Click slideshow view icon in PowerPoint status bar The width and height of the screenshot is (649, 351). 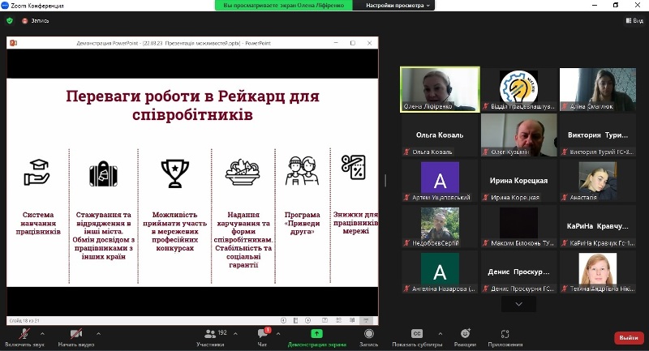pyautogui.click(x=366, y=320)
